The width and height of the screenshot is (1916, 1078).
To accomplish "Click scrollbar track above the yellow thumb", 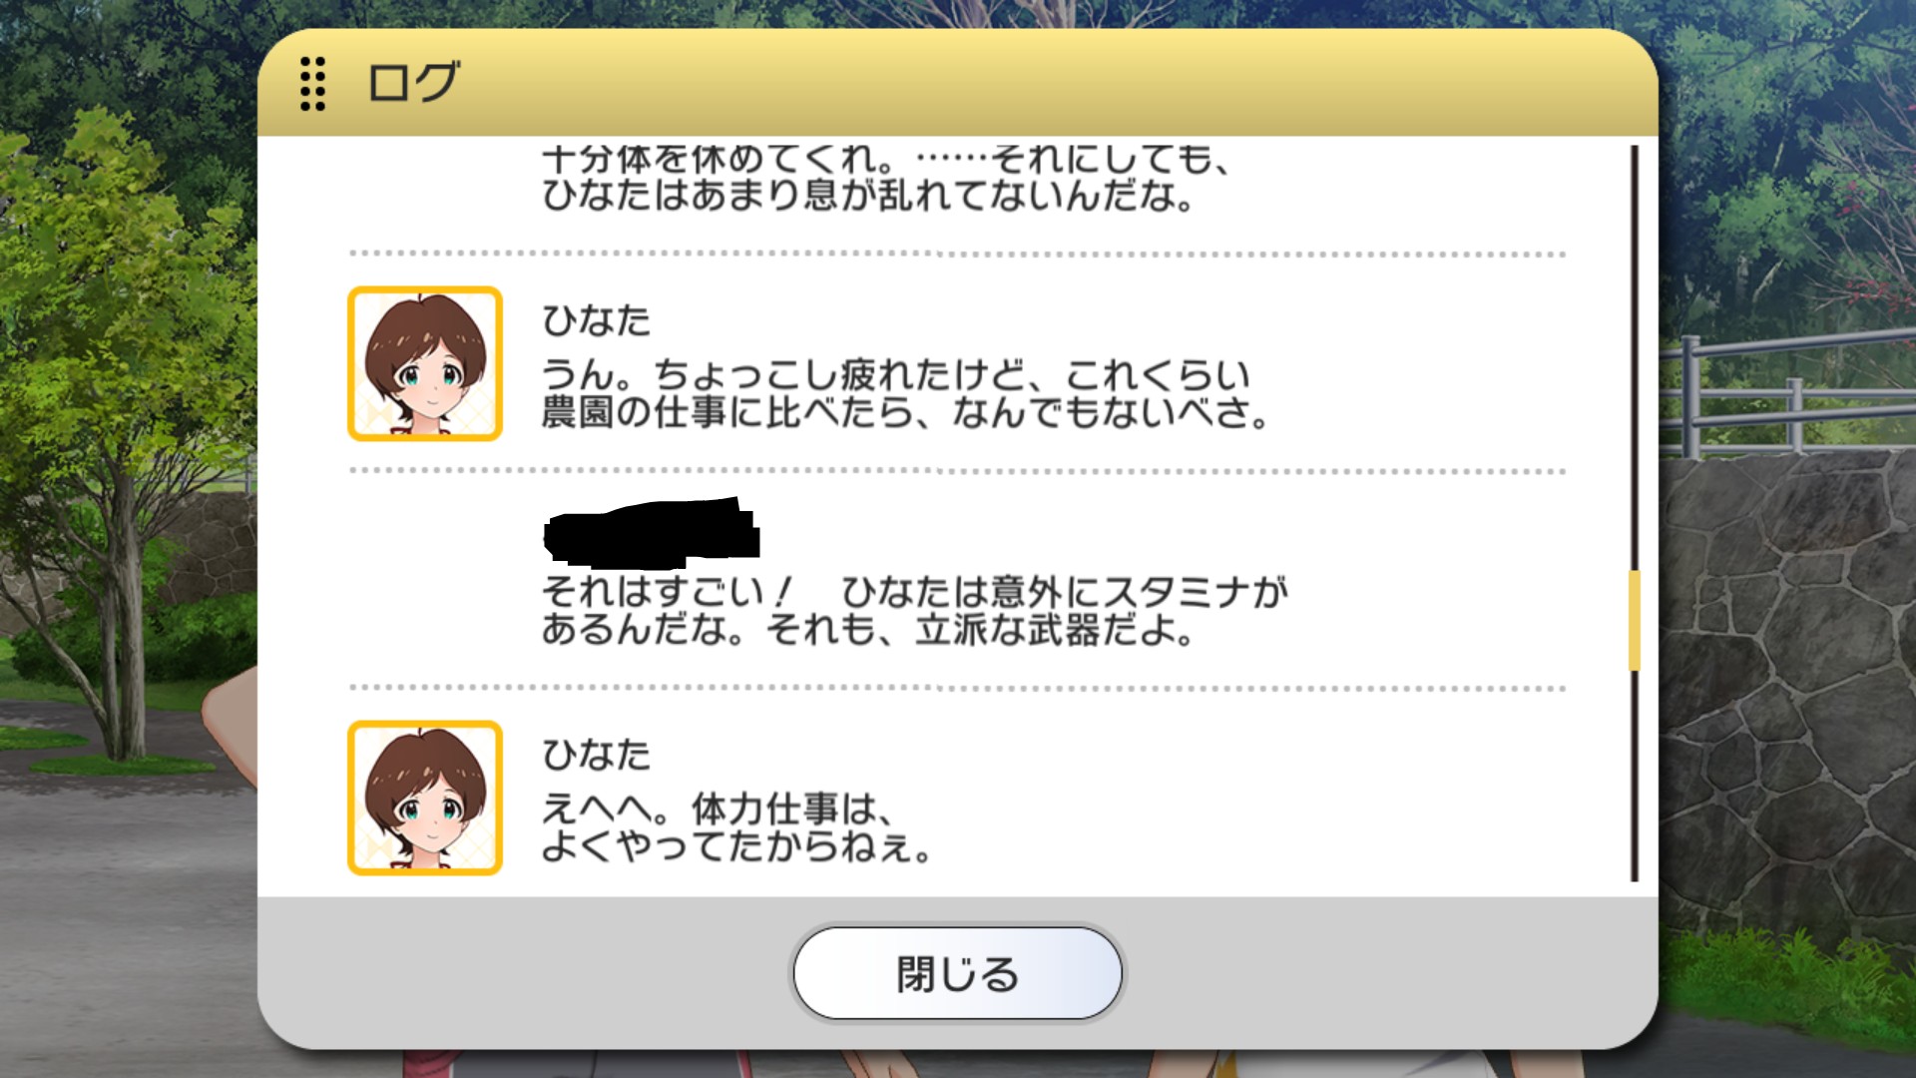I will tap(1635, 357).
